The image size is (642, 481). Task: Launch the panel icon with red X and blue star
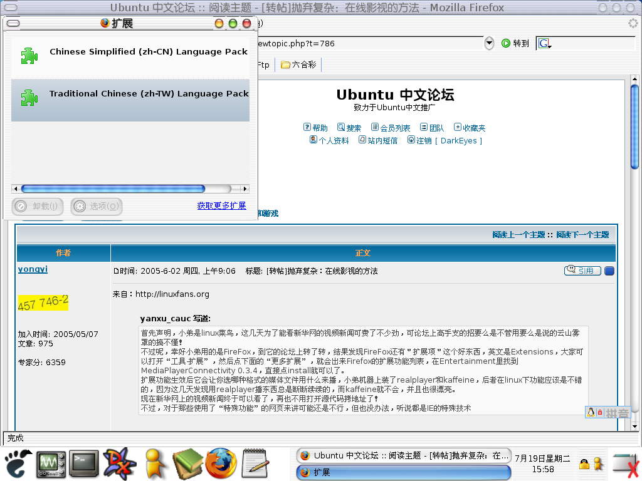point(119,464)
